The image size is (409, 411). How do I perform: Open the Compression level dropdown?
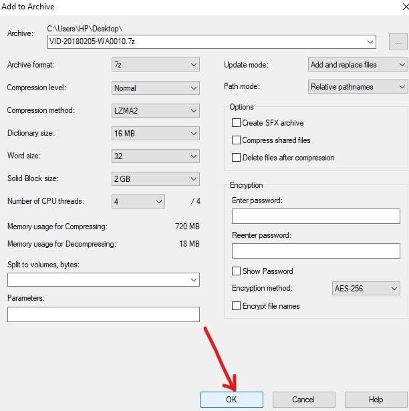pos(156,88)
